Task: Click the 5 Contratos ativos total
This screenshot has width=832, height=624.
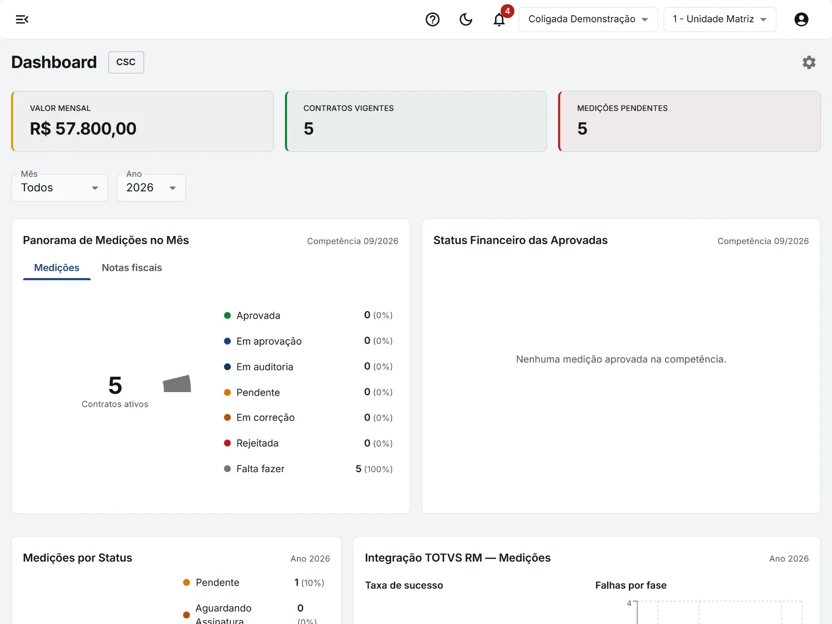Action: tap(115, 392)
